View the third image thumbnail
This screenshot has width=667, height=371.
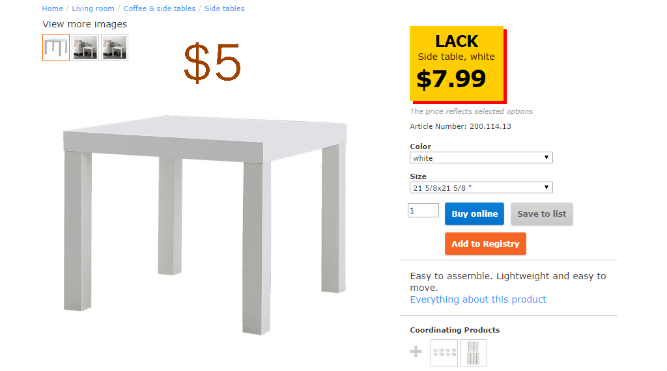coord(115,48)
